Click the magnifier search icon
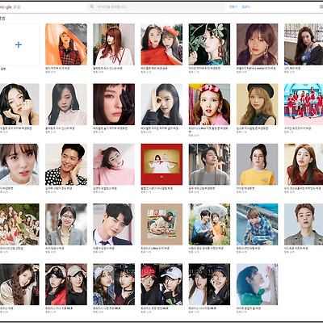Image resolution: width=323 pixels, height=323 pixels. click(x=92, y=6)
